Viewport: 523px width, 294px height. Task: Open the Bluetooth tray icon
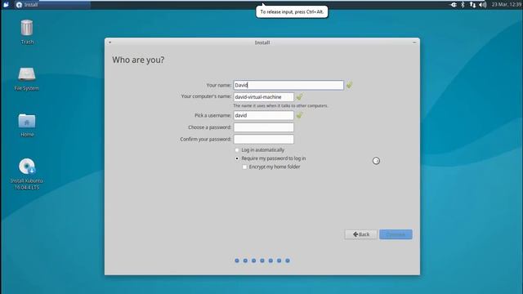(x=463, y=5)
